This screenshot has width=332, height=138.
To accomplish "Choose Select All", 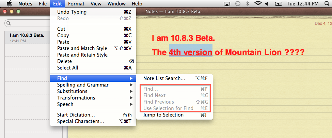I will point(93,68).
